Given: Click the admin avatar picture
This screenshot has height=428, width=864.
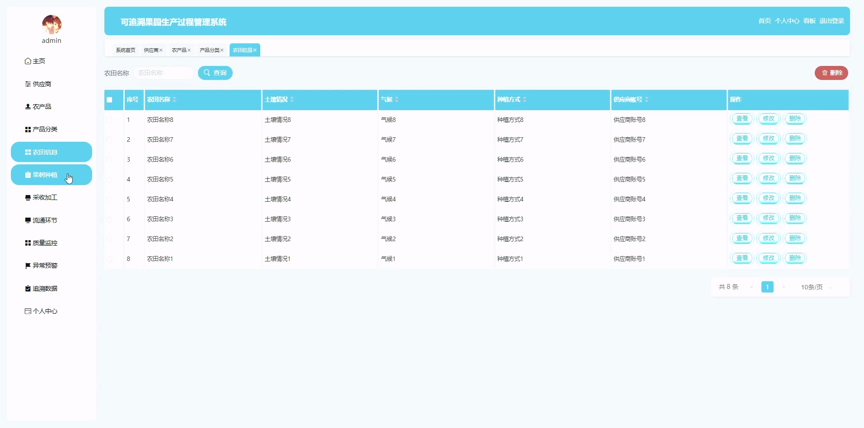Looking at the screenshot, I should pyautogui.click(x=52, y=24).
